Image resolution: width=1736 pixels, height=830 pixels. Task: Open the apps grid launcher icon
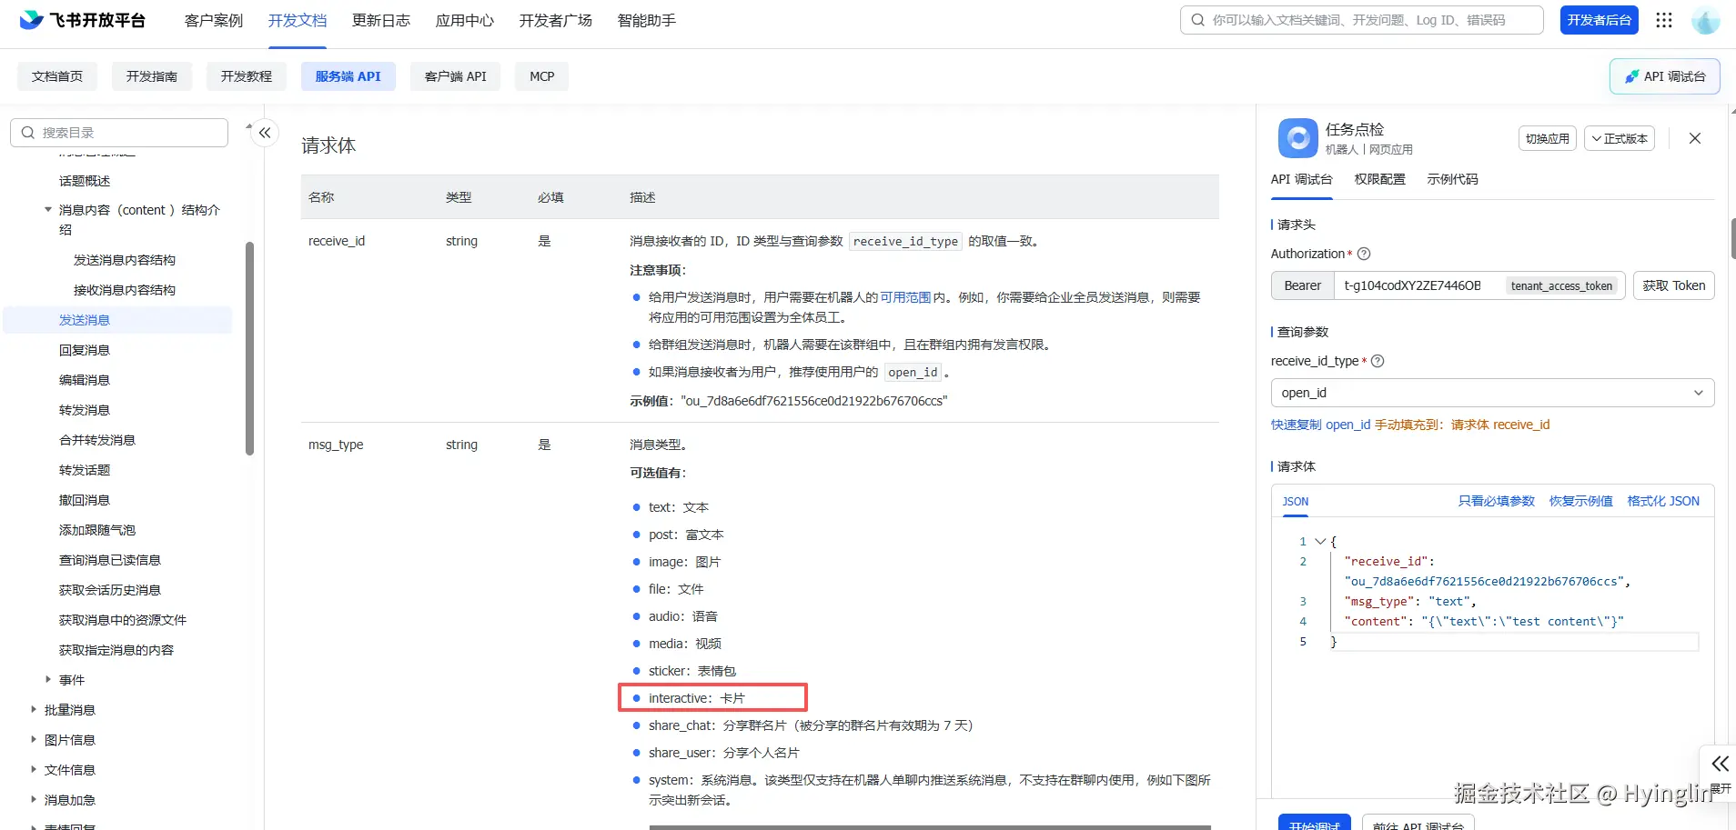(1664, 20)
